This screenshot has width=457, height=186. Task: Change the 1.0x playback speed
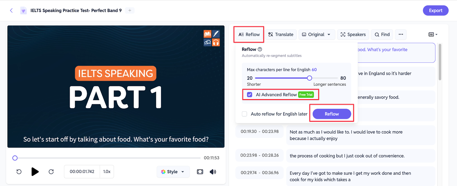107,172
